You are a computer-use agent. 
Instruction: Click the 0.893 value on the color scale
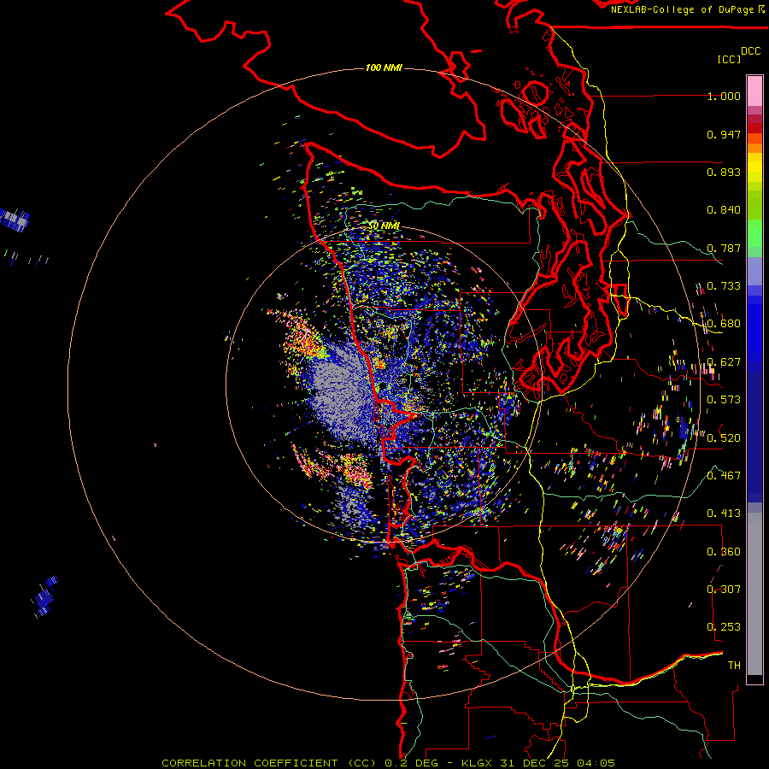(724, 172)
